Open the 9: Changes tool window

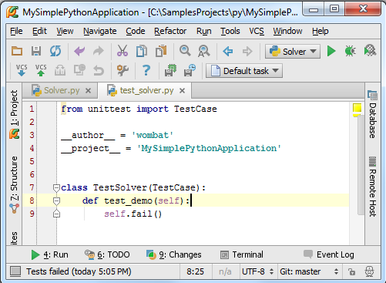coord(174,254)
